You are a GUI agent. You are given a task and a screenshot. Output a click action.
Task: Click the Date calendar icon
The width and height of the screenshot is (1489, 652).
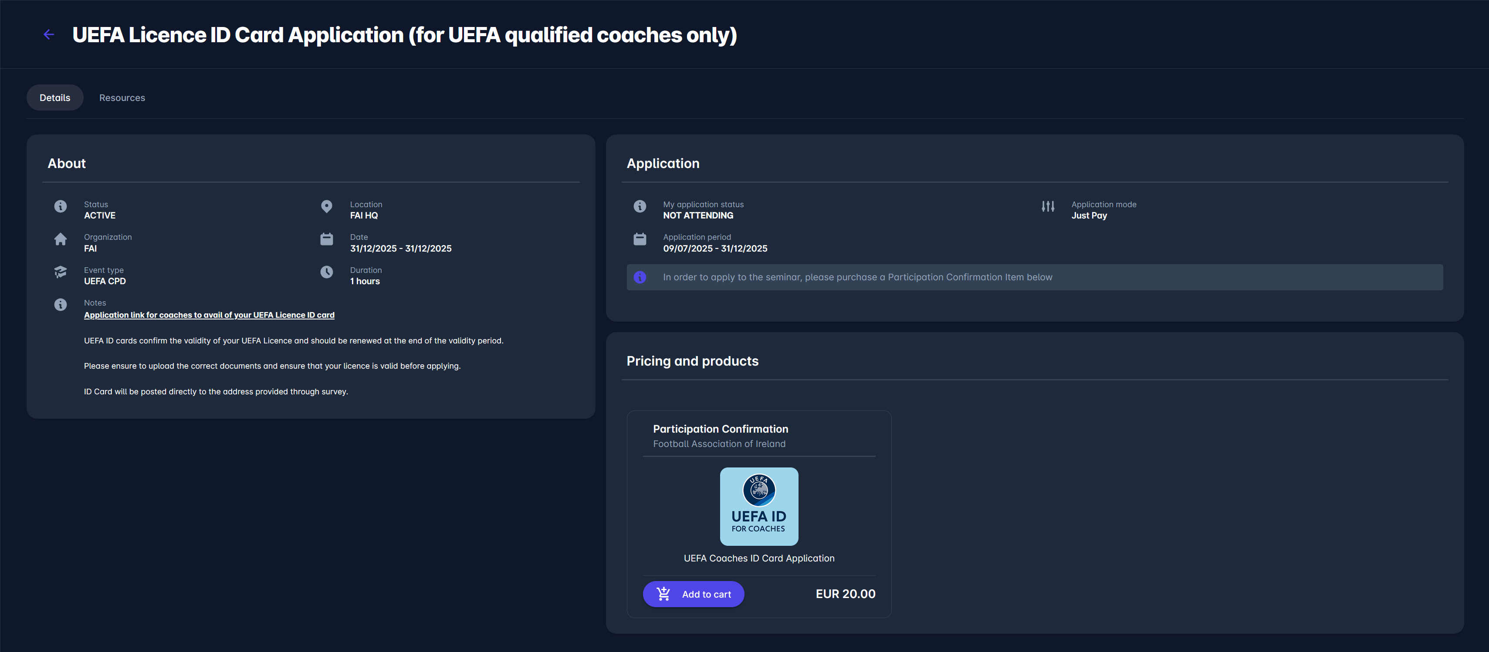pyautogui.click(x=327, y=239)
